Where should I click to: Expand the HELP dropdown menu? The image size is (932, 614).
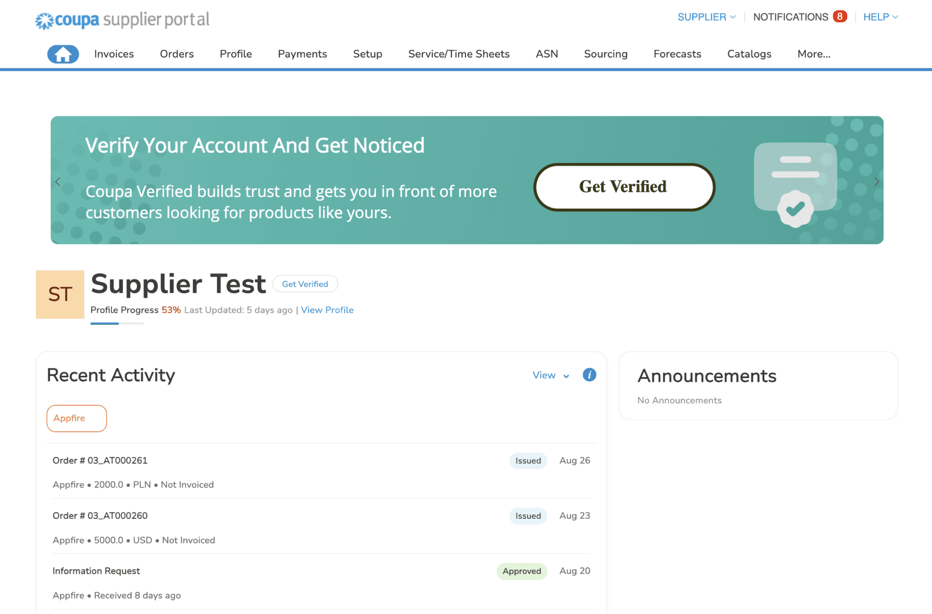(x=880, y=17)
